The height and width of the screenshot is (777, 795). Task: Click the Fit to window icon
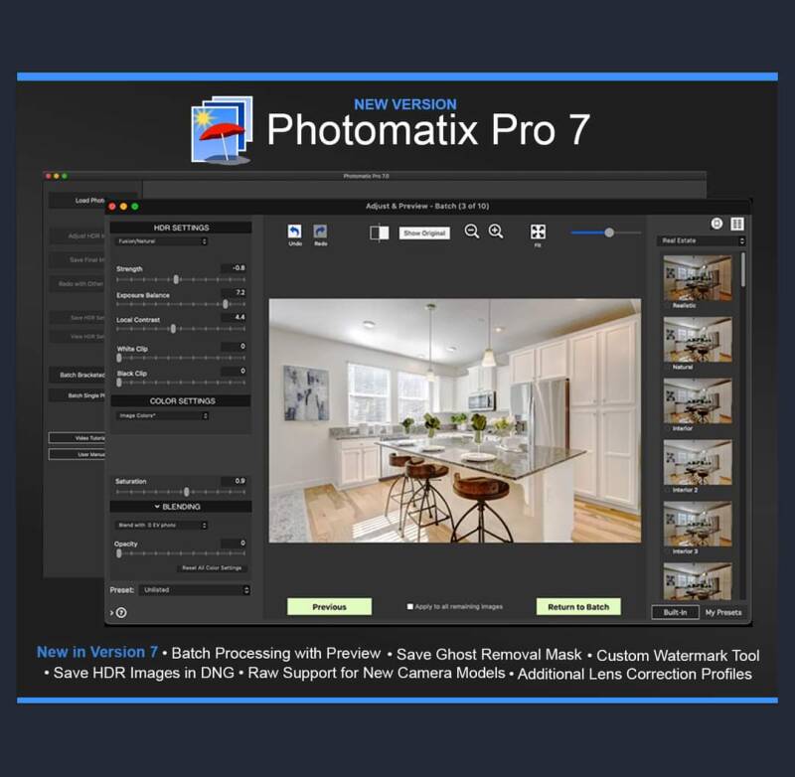point(538,232)
